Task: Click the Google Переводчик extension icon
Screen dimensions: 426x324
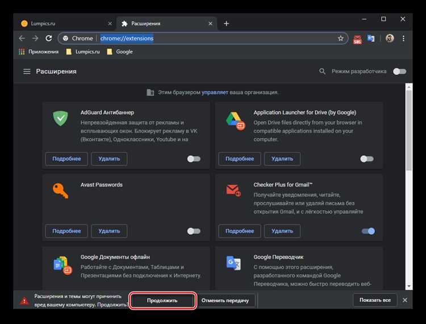Action: [x=233, y=263]
